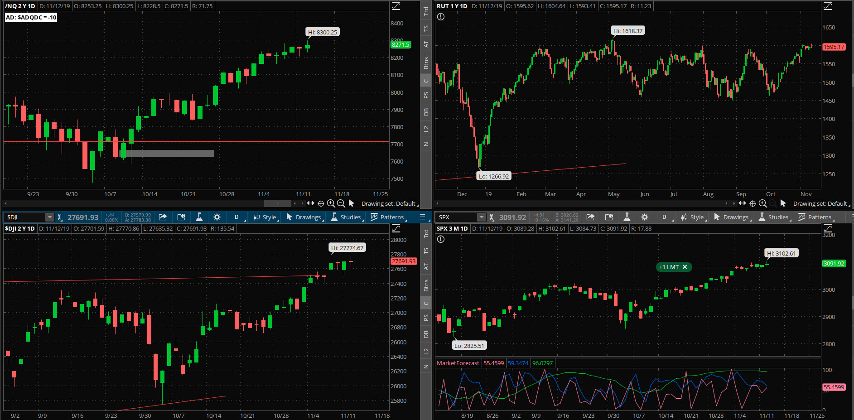Click the flask Edit Studies icon in SPX toolbar
The height and width of the screenshot is (420, 854).
click(627, 217)
